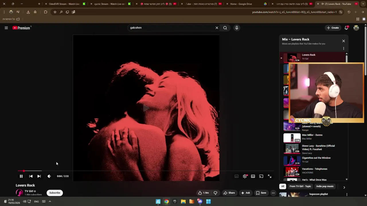Click the youtube.com address bar URL
This screenshot has height=206, width=367.
(x=294, y=12)
